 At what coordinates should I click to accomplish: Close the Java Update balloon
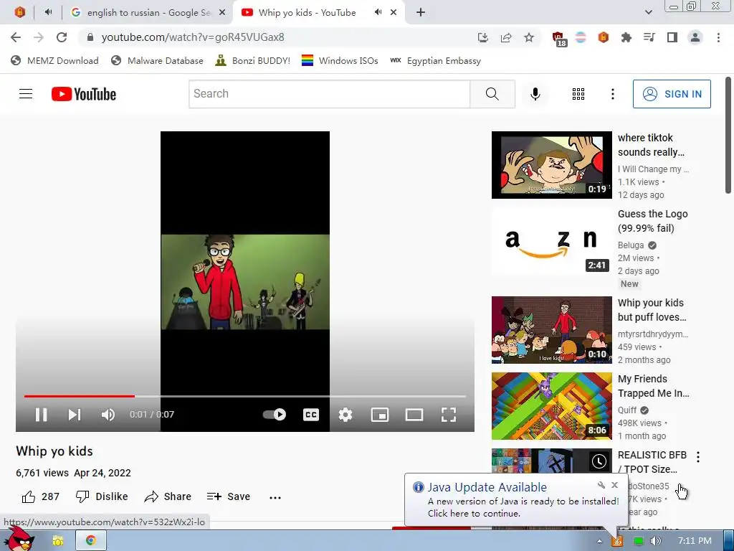[x=614, y=485]
